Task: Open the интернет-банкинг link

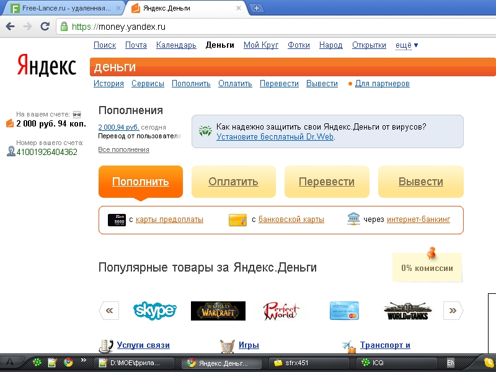Action: coord(418,219)
